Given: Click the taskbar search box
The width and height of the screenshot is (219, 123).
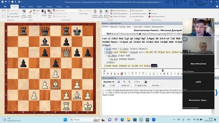Looking at the screenshot, I should click(x=85, y=120).
